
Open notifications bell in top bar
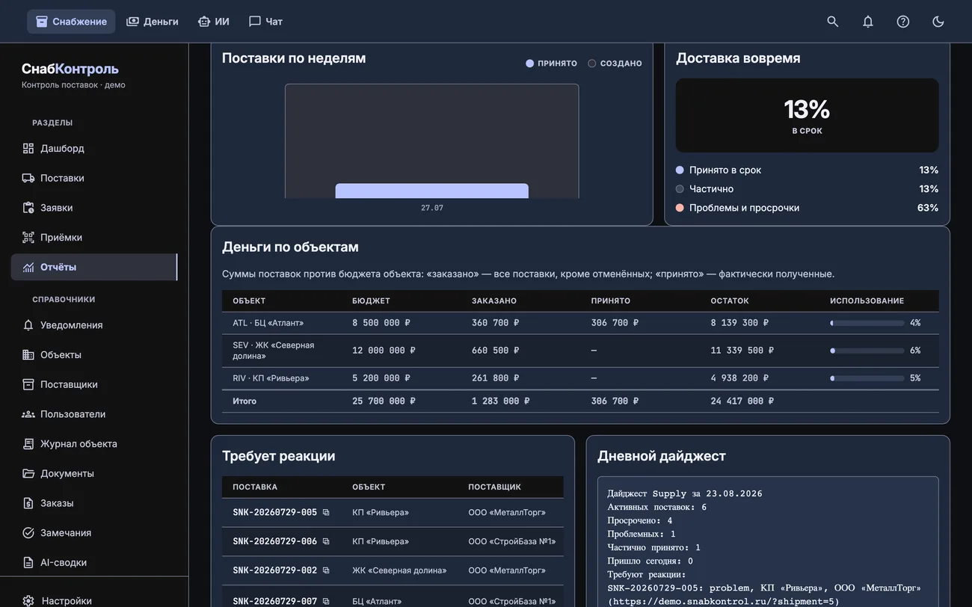[867, 22]
